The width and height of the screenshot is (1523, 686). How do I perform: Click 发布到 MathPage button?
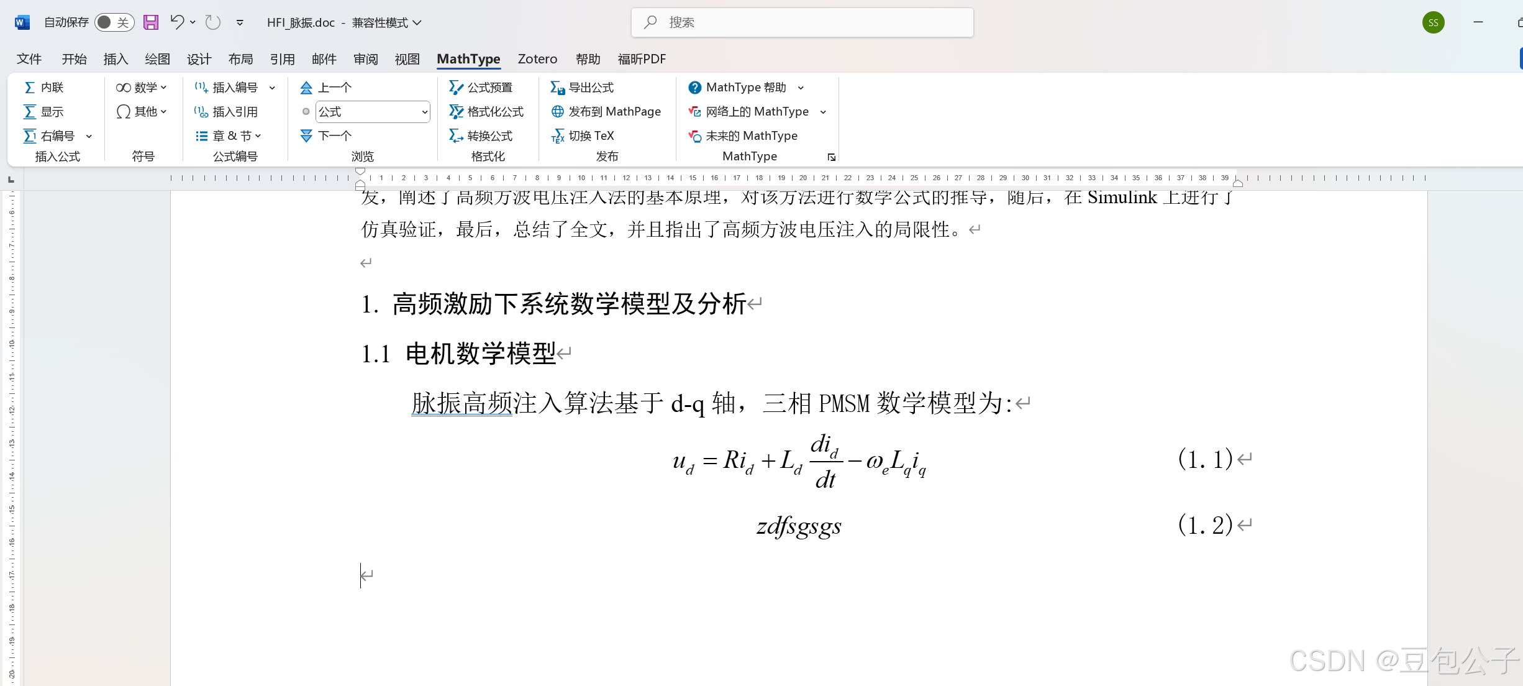pyautogui.click(x=606, y=112)
